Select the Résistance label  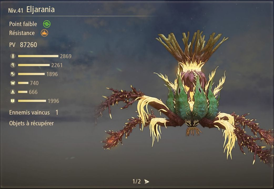pyautogui.click(x=22, y=33)
